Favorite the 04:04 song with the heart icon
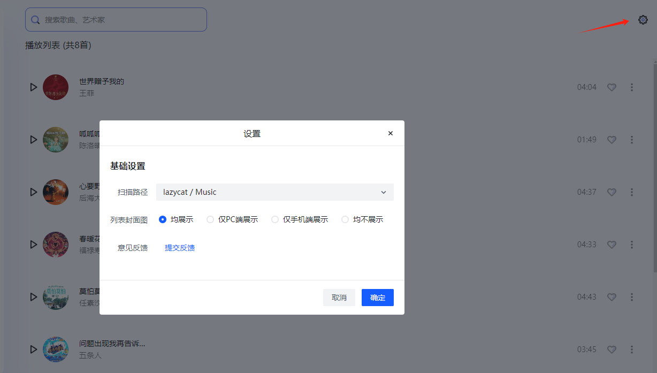Image resolution: width=657 pixels, height=373 pixels. (x=612, y=87)
